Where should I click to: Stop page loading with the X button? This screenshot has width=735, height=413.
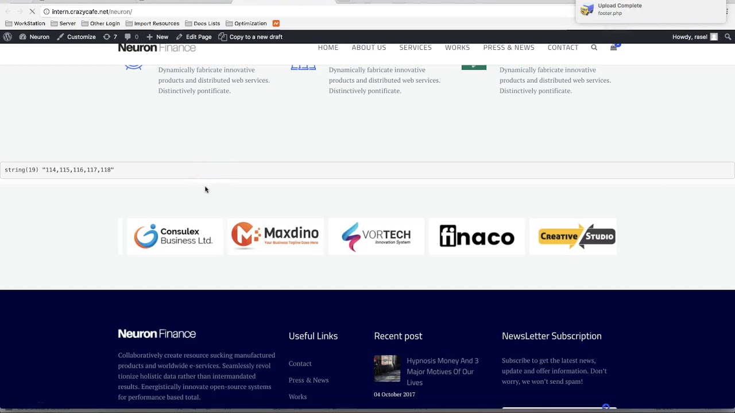33,11
